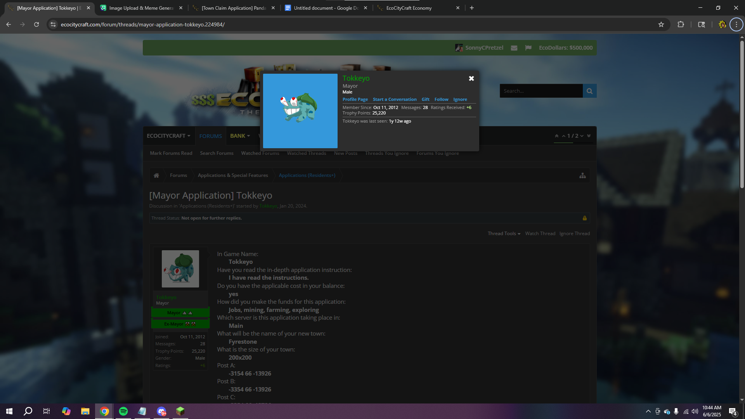Click the Watch Thread link
Screen dimensions: 745x419
pyautogui.click(x=540, y=234)
